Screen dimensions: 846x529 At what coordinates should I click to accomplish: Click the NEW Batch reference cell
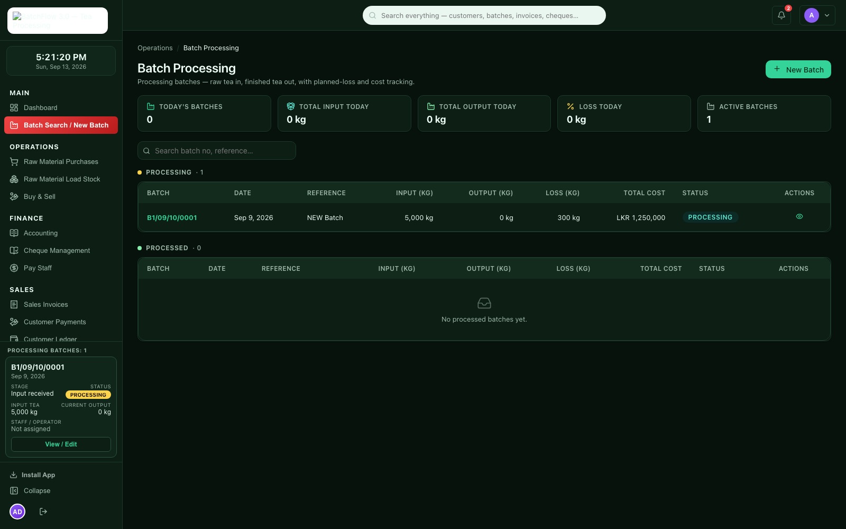(x=325, y=217)
